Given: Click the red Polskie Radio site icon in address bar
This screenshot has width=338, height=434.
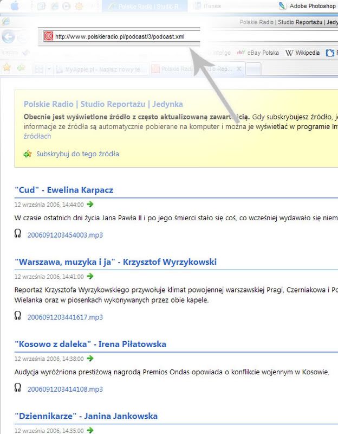Looking at the screenshot, I should point(49,36).
